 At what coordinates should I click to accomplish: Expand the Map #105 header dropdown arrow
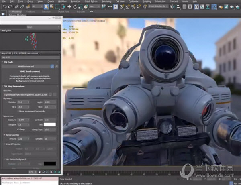[59, 53]
